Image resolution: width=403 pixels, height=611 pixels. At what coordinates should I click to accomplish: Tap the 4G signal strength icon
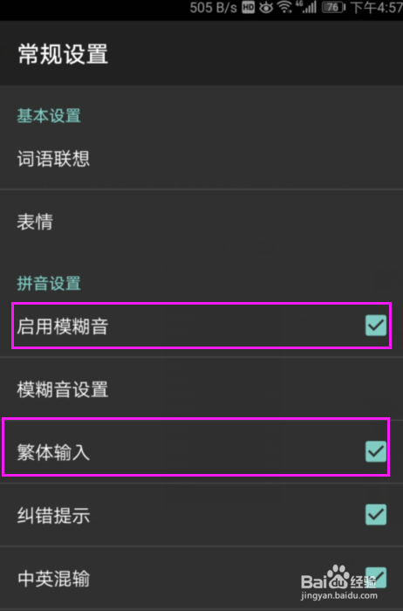point(307,7)
